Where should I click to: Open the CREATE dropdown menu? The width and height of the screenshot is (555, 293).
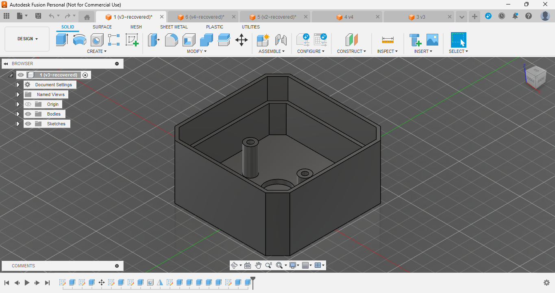pos(97,51)
